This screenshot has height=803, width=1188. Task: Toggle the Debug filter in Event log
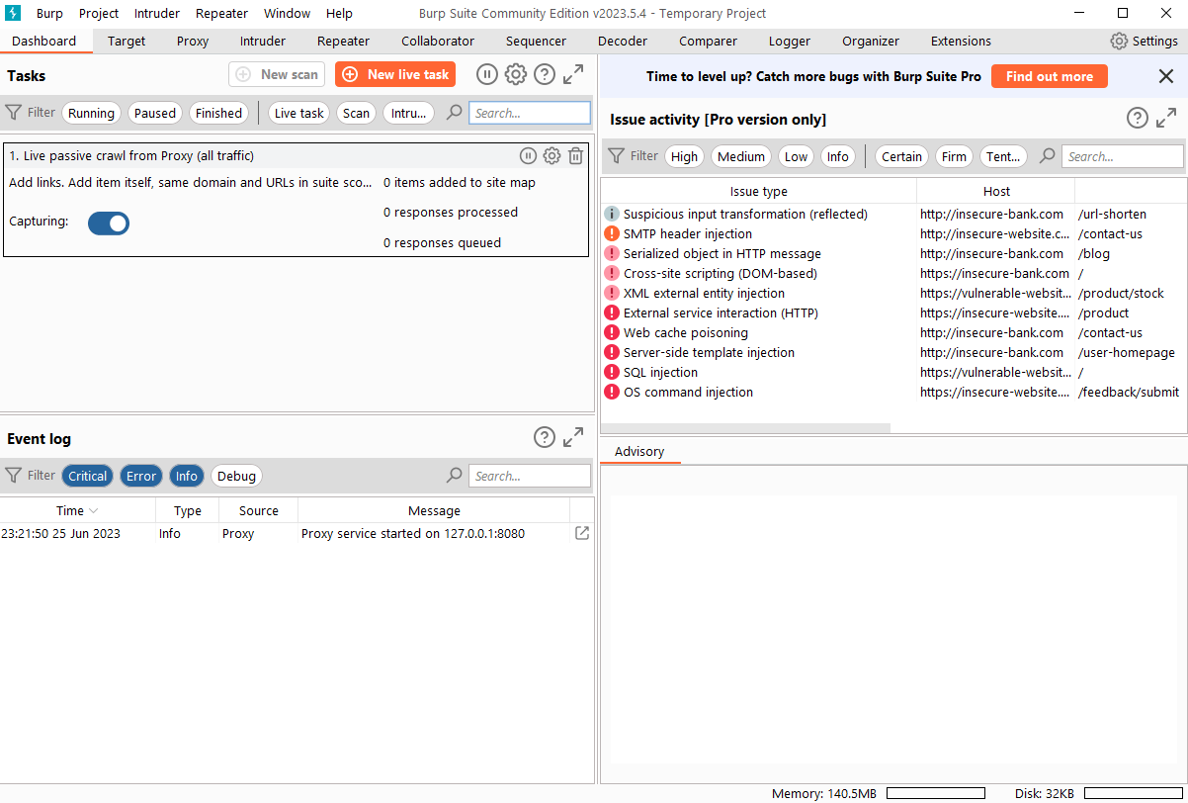(x=236, y=476)
